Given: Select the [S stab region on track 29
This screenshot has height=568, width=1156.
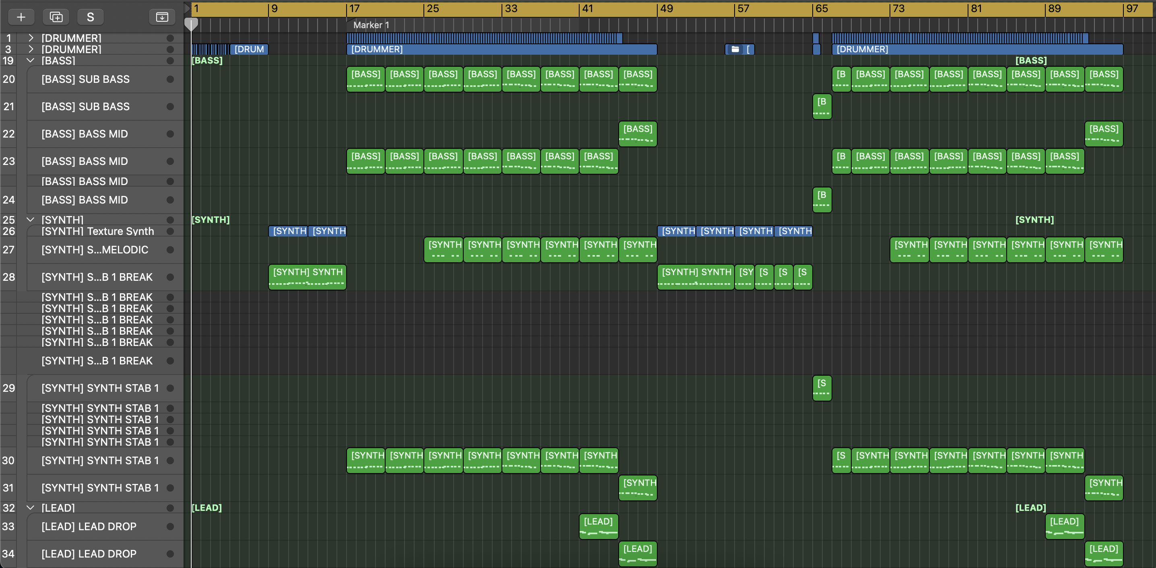Looking at the screenshot, I should pos(822,388).
